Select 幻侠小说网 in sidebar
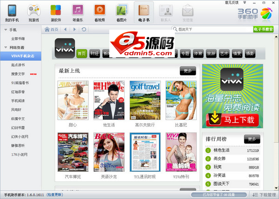Viewport: 279px width, 199px height. (x=20, y=137)
